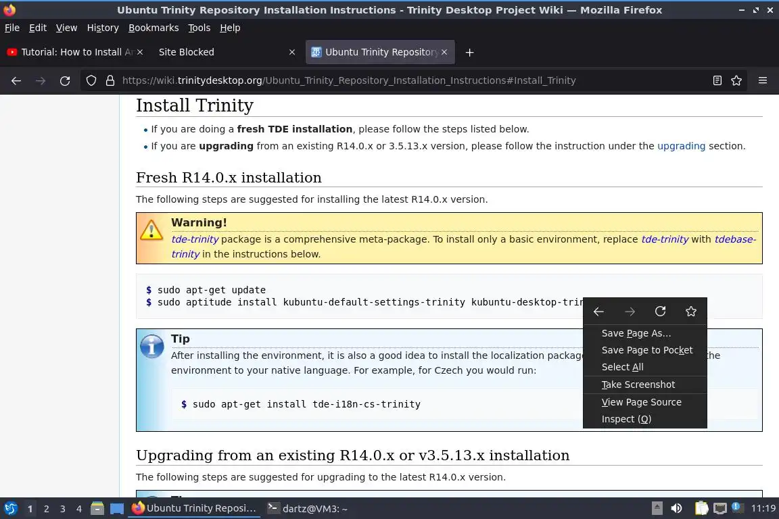Follow the upgrading section link

pos(681,146)
